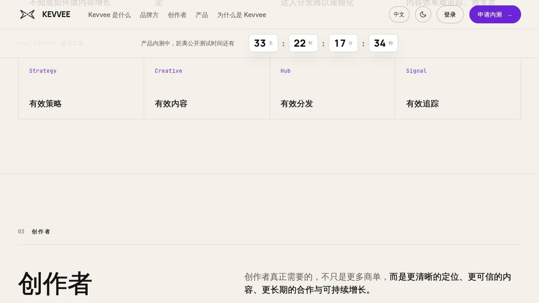The image size is (539, 303).
Task: Toggle dark mode with the moon icon
Action: (423, 14)
